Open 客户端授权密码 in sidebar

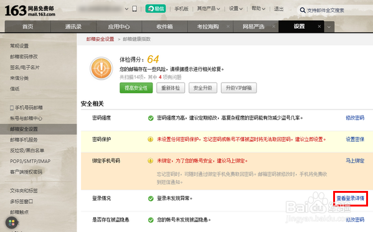[26, 172]
